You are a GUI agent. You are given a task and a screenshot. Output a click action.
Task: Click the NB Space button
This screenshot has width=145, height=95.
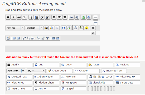[x=73, y=83]
